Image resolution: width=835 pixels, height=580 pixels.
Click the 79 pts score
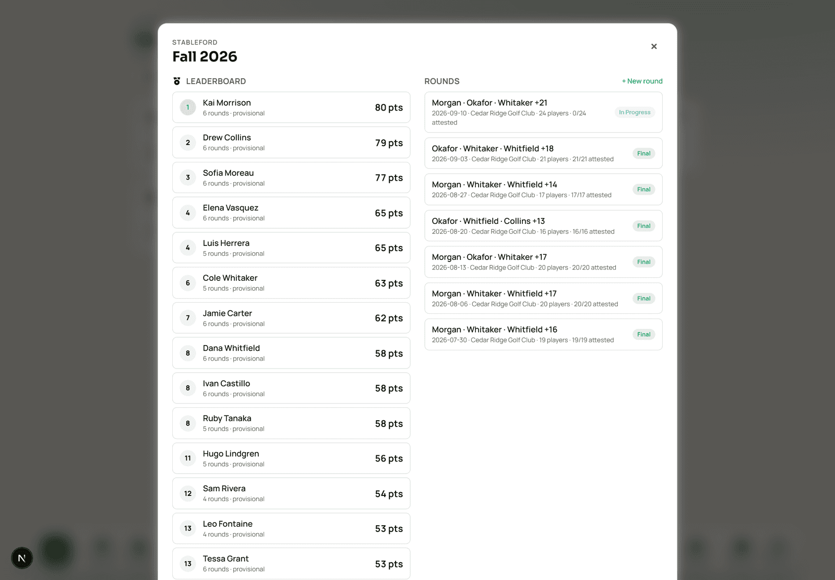[389, 143]
